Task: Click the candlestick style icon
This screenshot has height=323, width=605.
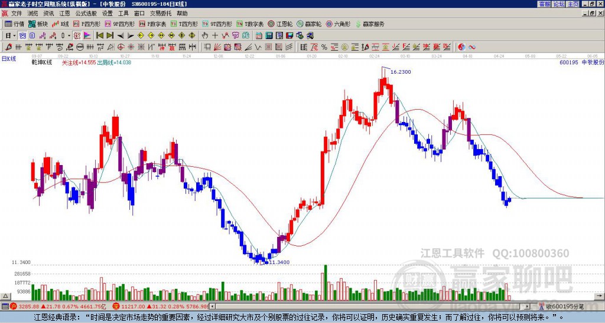Action: point(63,36)
